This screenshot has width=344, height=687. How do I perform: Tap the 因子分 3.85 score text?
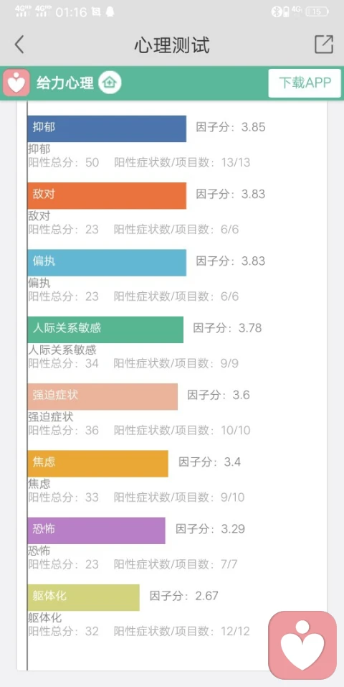(231, 128)
